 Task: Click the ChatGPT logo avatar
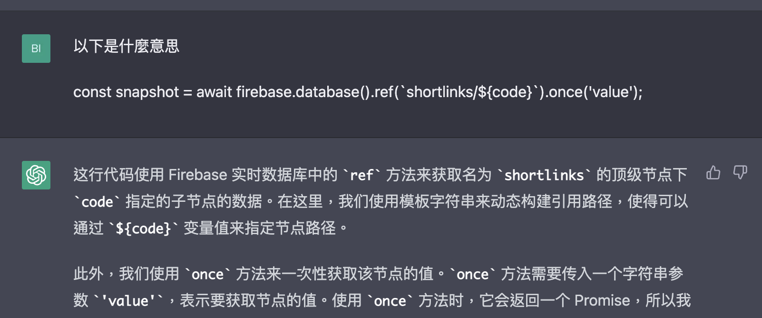point(36,175)
